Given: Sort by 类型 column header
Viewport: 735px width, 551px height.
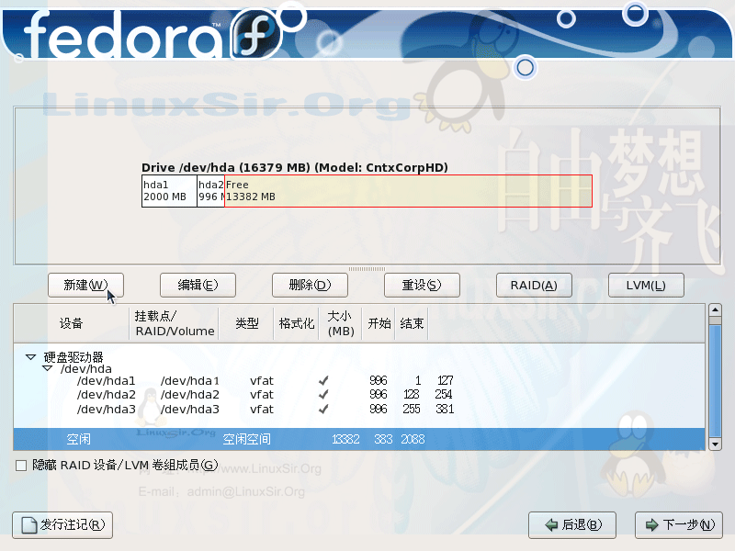Looking at the screenshot, I should [246, 323].
